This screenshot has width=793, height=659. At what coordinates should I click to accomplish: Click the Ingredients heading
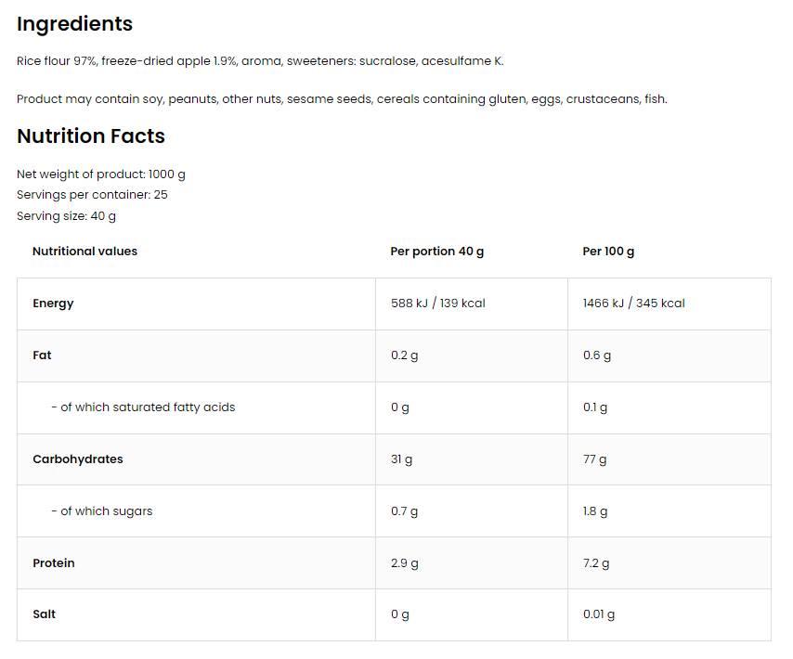point(74,24)
